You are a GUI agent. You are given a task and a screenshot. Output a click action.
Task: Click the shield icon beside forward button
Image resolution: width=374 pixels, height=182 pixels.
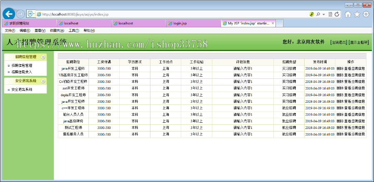[31, 14]
